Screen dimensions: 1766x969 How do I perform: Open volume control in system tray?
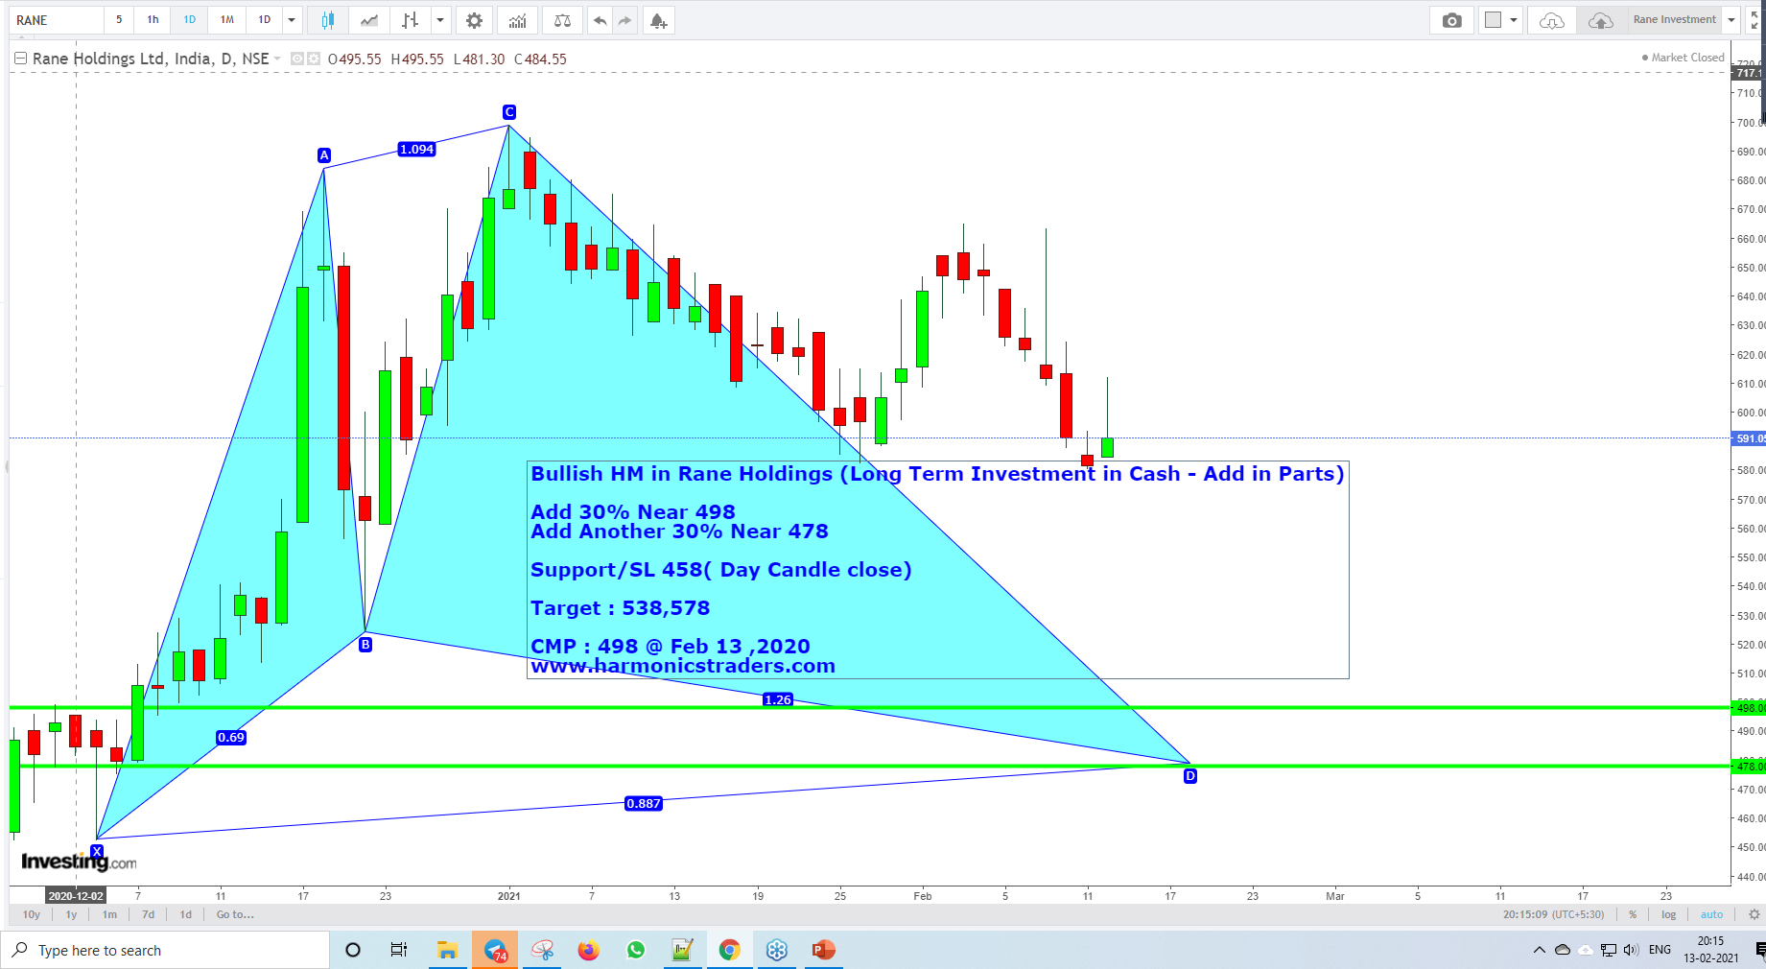point(1631,950)
